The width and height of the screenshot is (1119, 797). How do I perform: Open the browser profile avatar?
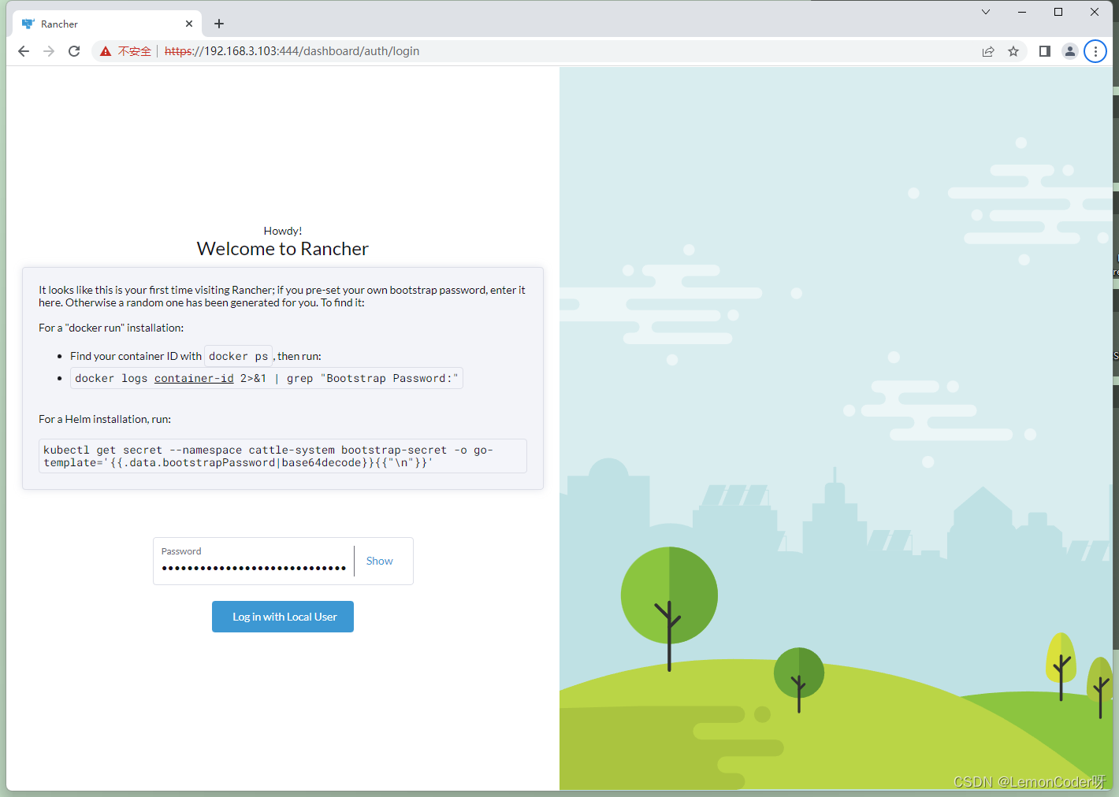point(1070,51)
